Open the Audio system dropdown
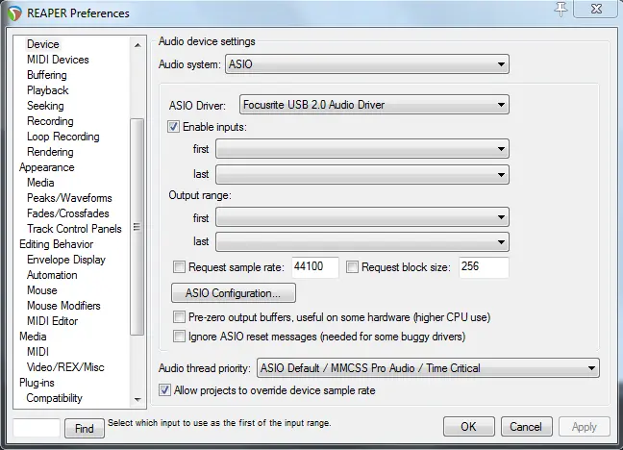Image resolution: width=623 pixels, height=450 pixels. click(367, 64)
